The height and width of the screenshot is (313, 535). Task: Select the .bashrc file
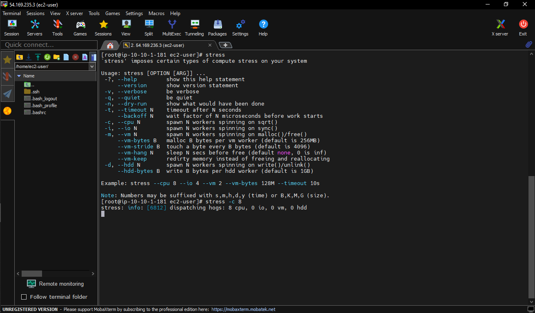point(35,112)
